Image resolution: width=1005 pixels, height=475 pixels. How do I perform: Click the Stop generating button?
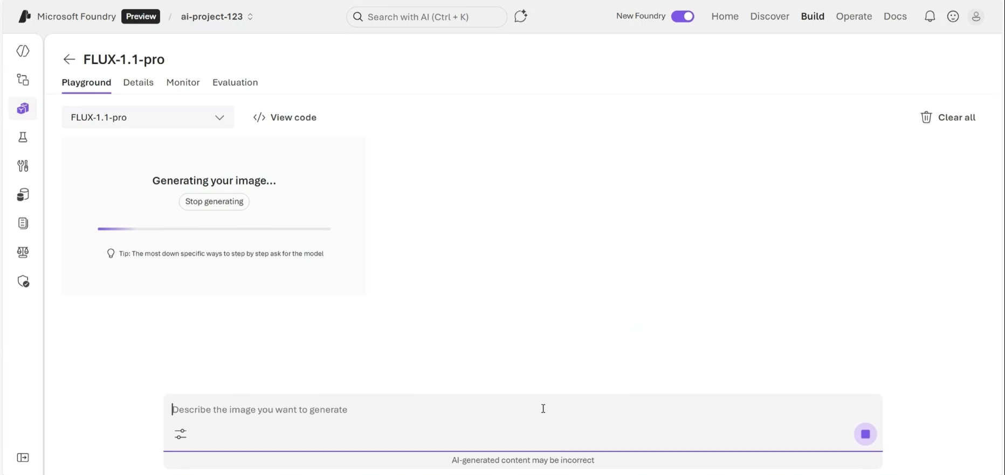coord(214,201)
